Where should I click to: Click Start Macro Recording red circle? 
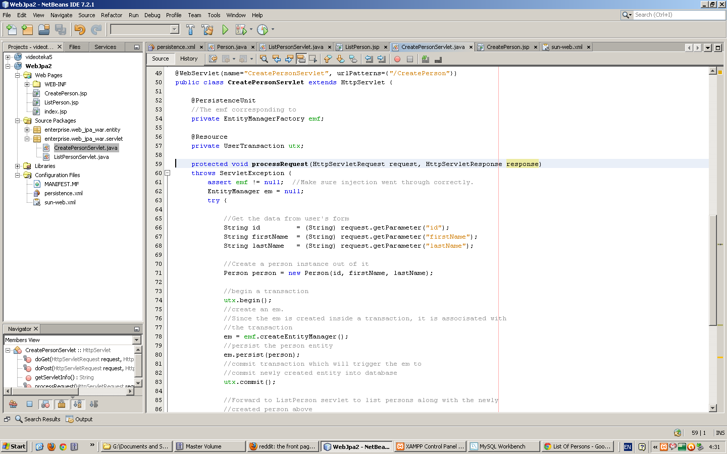click(397, 59)
